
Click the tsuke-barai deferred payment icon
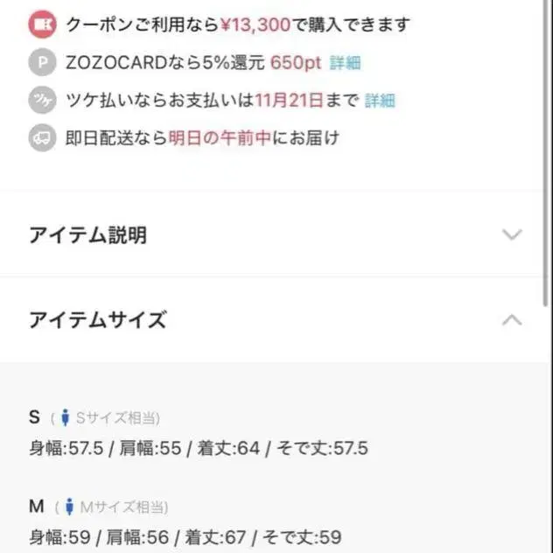[42, 101]
